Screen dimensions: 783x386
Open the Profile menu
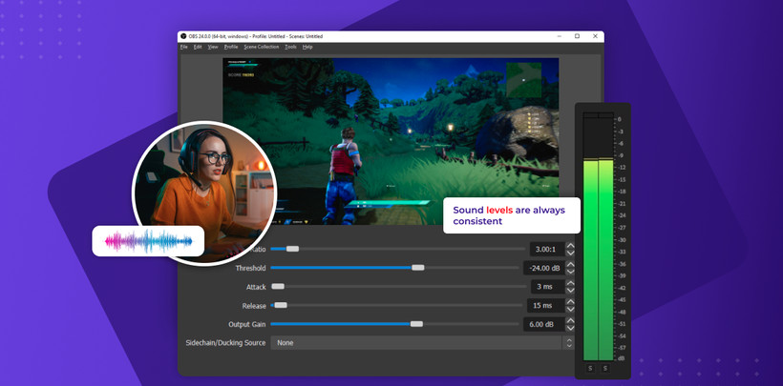point(231,47)
